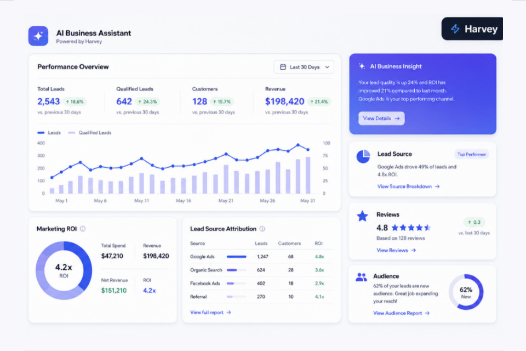Viewport: 526px width, 351px height.
Task: Click the View Details button
Action: coord(381,118)
